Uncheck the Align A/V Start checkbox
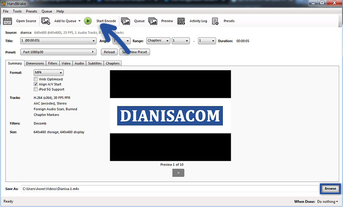This screenshot has width=343, height=207. click(x=36, y=84)
